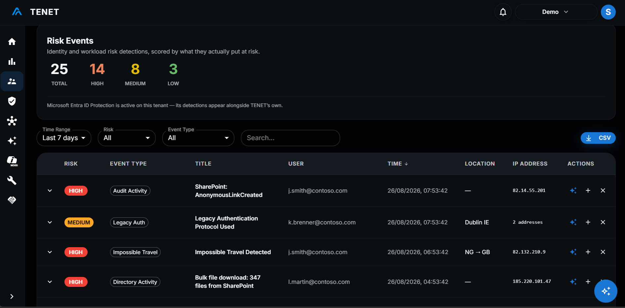Image resolution: width=625 pixels, height=308 pixels.
Task: Download events as CSV
Action: 598,138
